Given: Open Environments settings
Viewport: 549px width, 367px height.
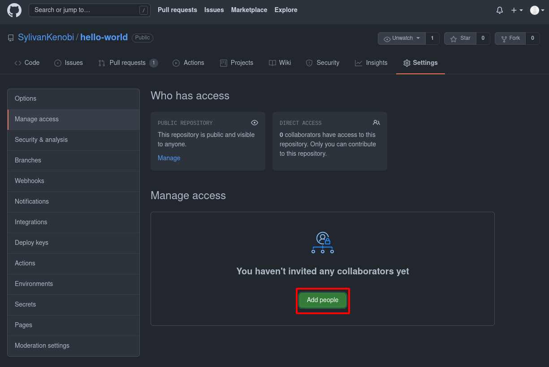Looking at the screenshot, I should click(x=73, y=284).
